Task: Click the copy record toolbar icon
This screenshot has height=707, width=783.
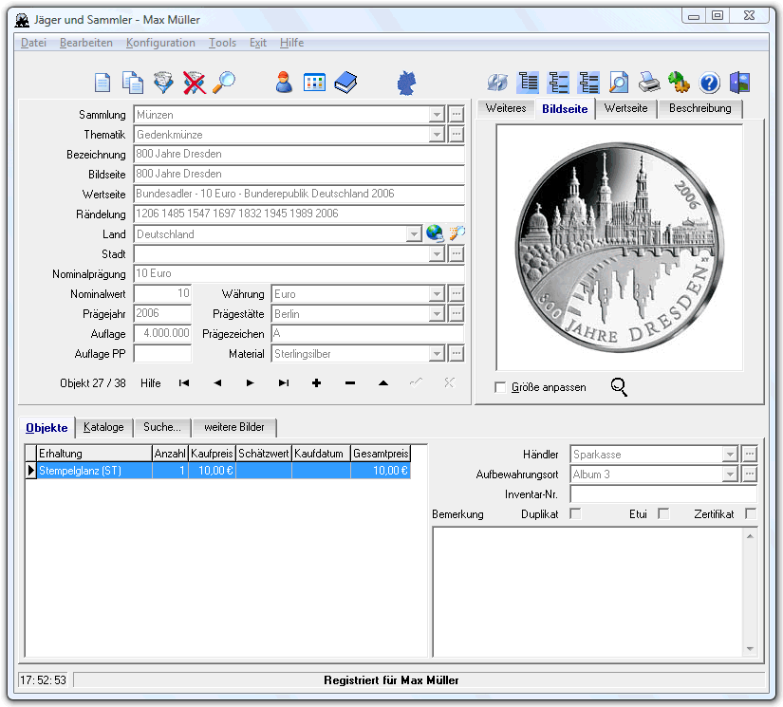Action: pos(133,83)
